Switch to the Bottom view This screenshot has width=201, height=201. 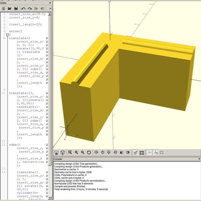click(109, 152)
